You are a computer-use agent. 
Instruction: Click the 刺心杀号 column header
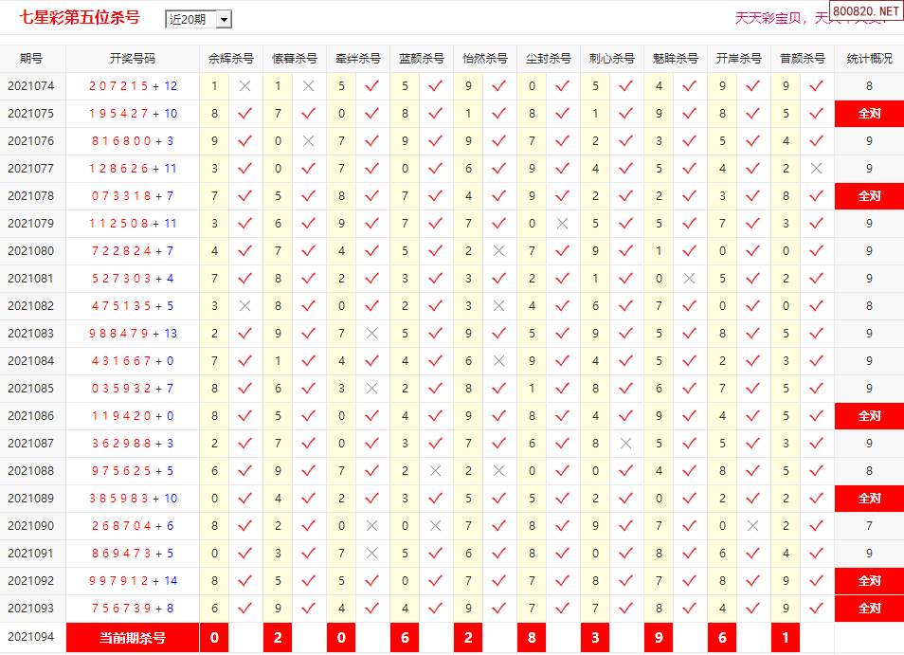[612, 58]
